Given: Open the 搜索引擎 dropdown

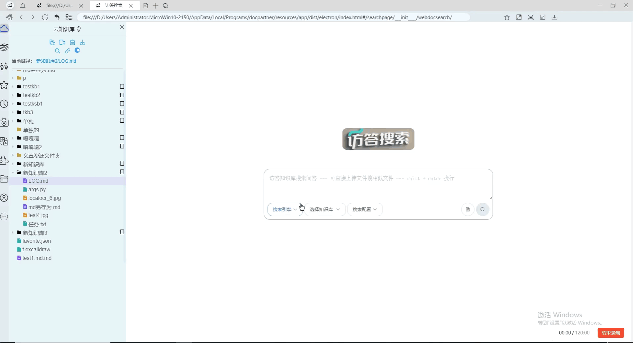Looking at the screenshot, I should coord(285,209).
